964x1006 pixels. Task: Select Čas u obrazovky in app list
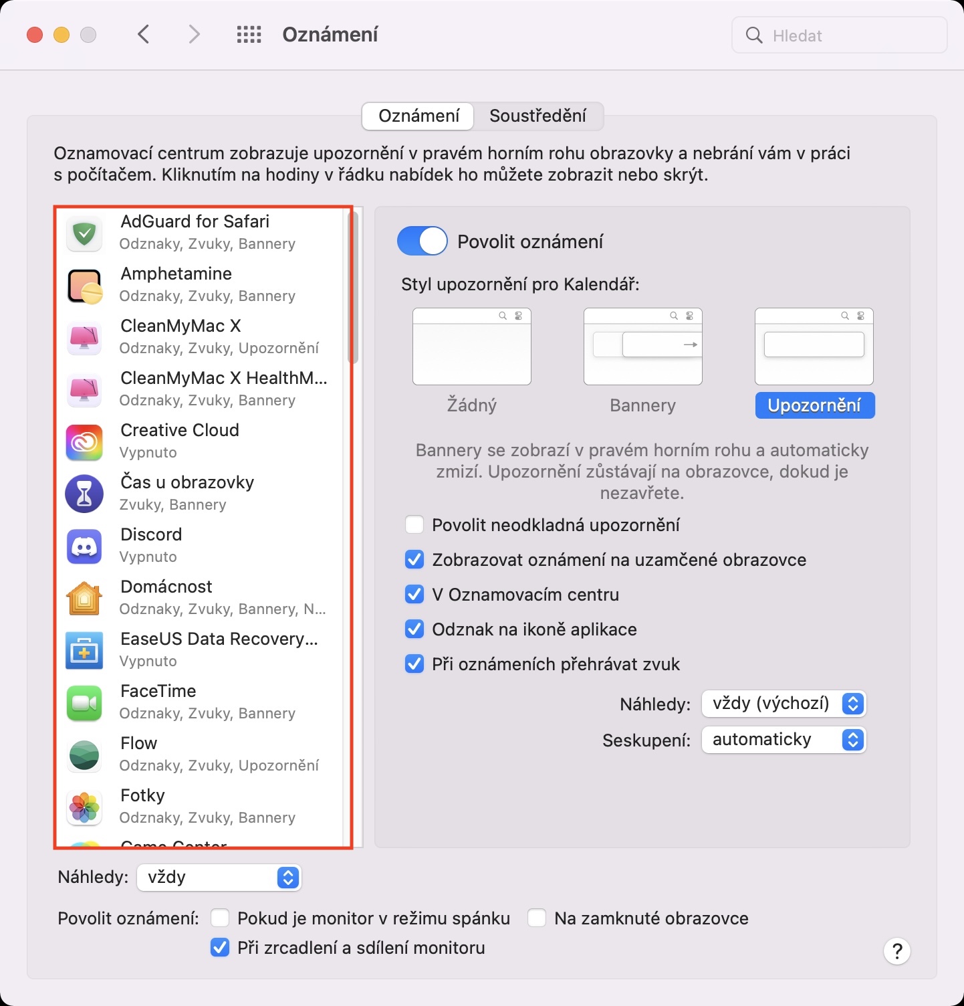coord(199,494)
